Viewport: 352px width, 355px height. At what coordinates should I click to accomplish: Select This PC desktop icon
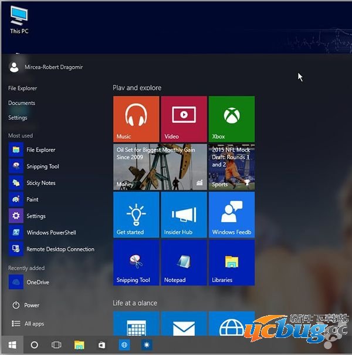tap(19, 20)
